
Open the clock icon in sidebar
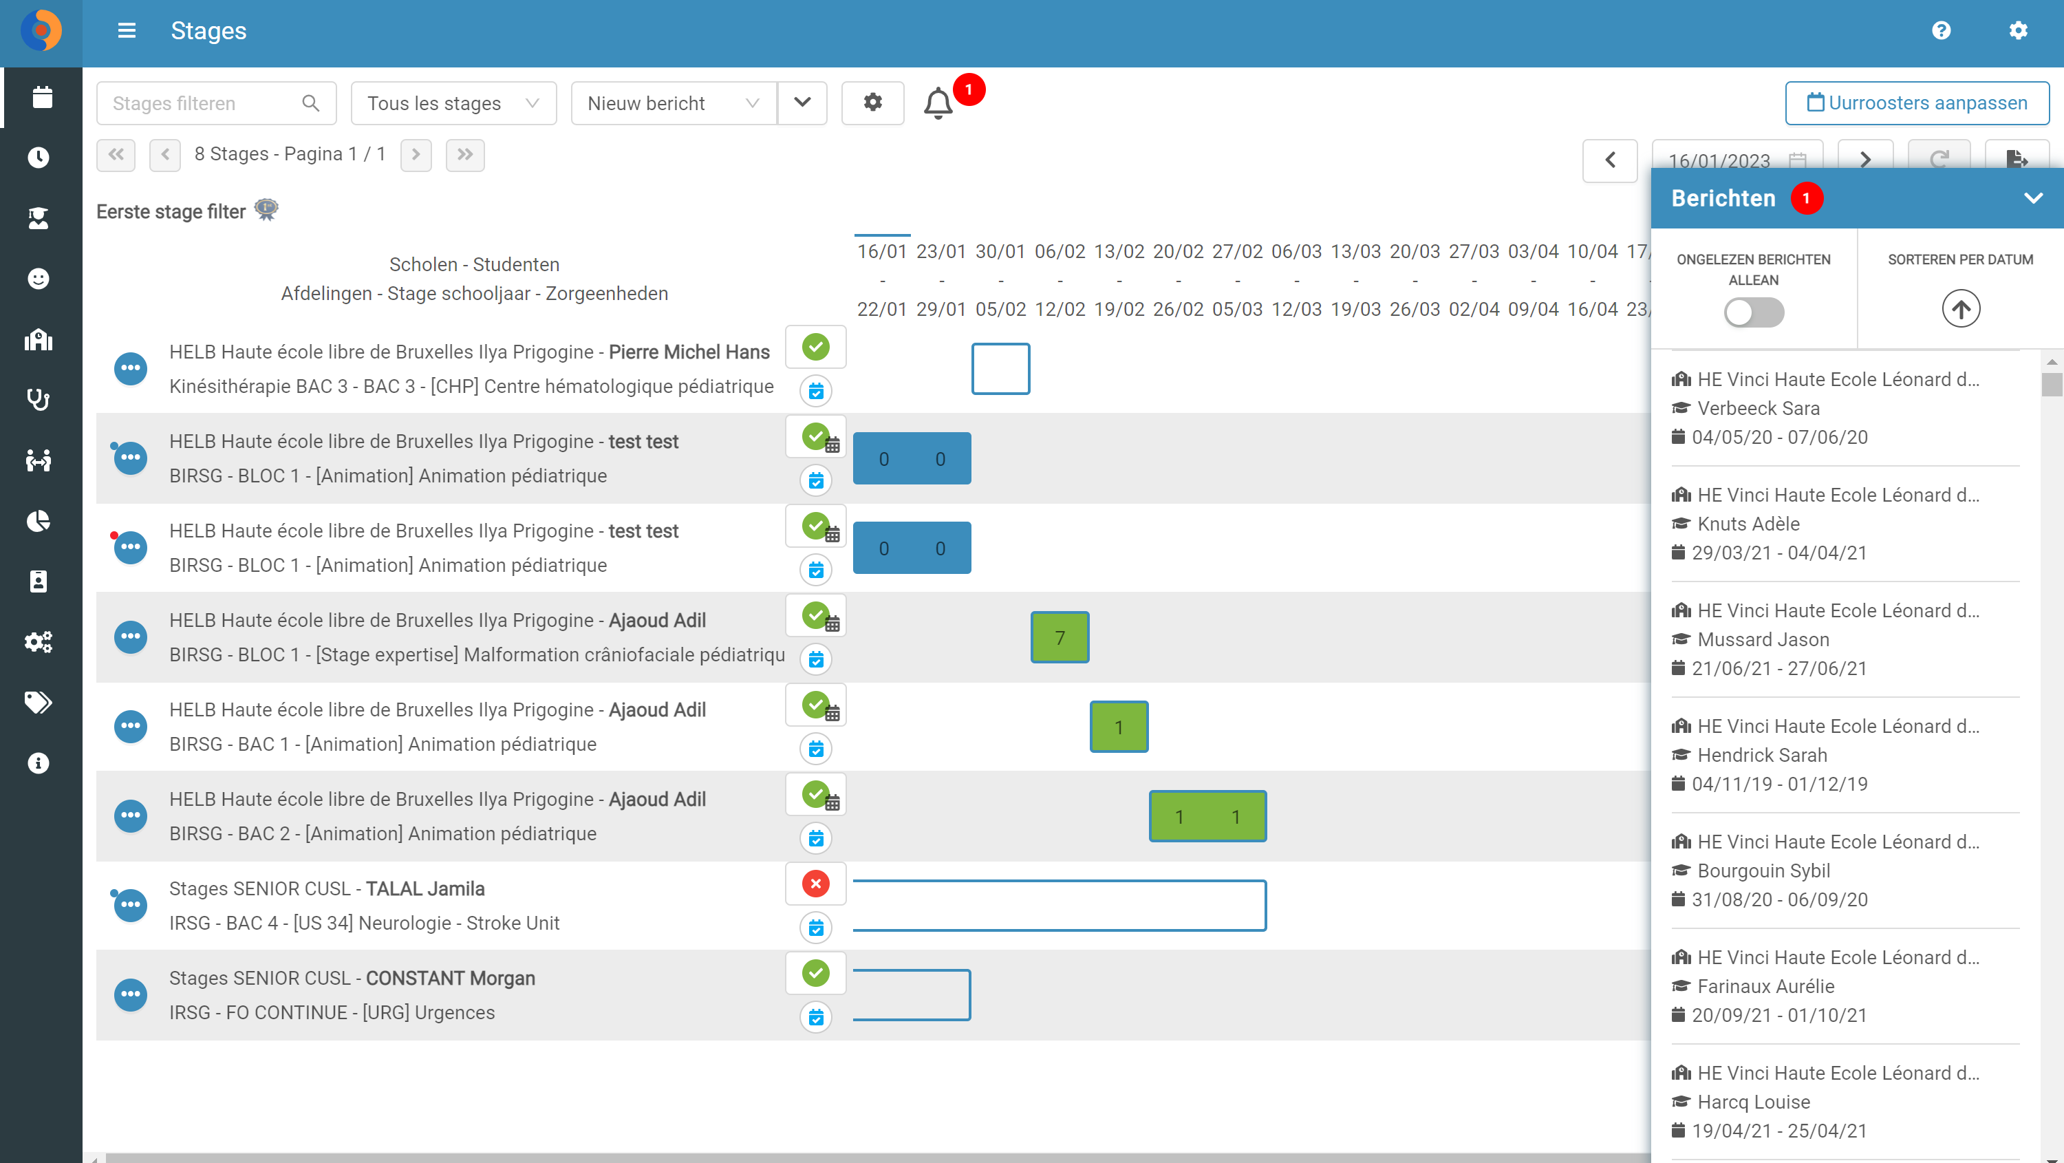[x=39, y=158]
